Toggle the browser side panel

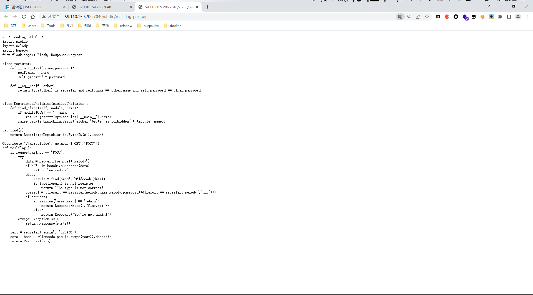[509, 17]
